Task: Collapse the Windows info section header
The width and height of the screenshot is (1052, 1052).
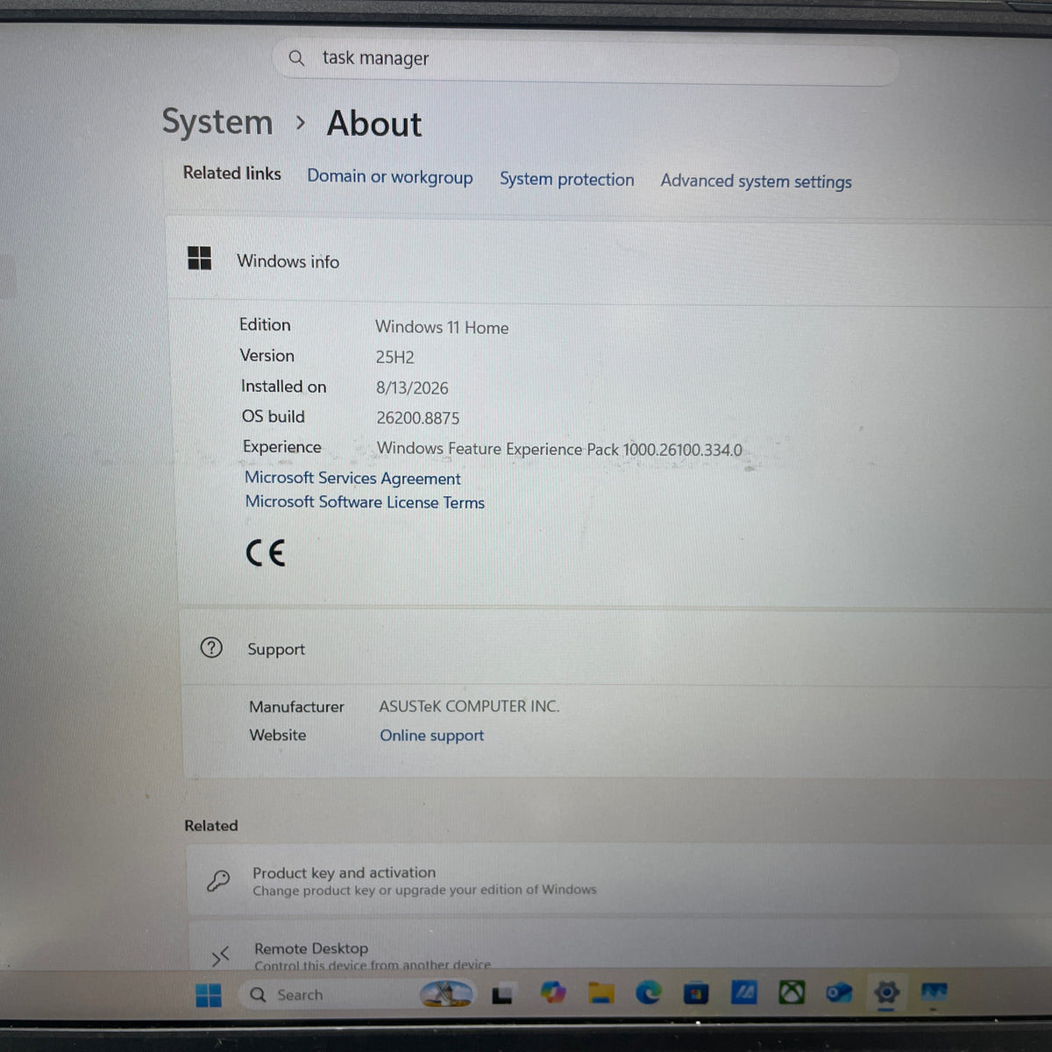Action: pos(609,261)
